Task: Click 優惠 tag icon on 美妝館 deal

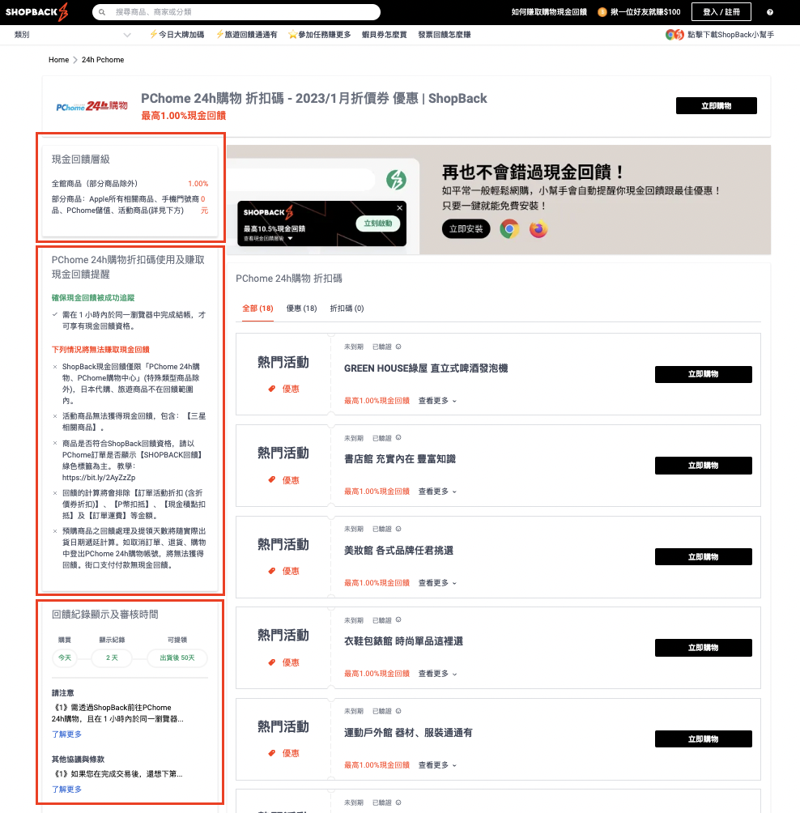Action: (272, 571)
